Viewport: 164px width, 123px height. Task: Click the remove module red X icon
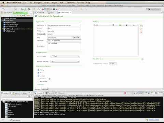tap(141, 32)
